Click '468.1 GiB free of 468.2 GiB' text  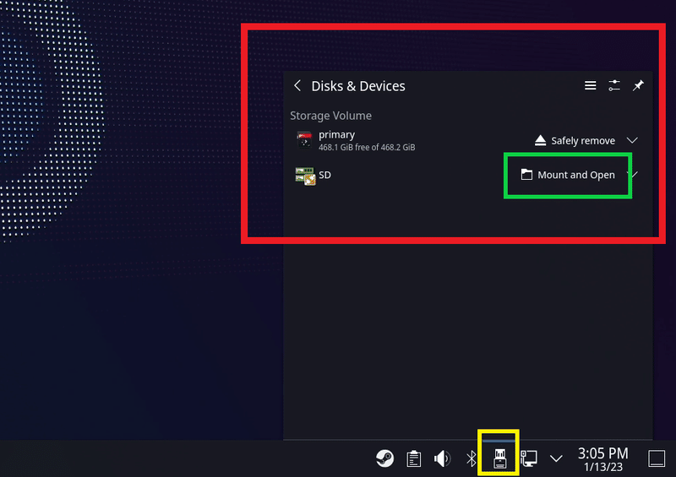(x=367, y=148)
